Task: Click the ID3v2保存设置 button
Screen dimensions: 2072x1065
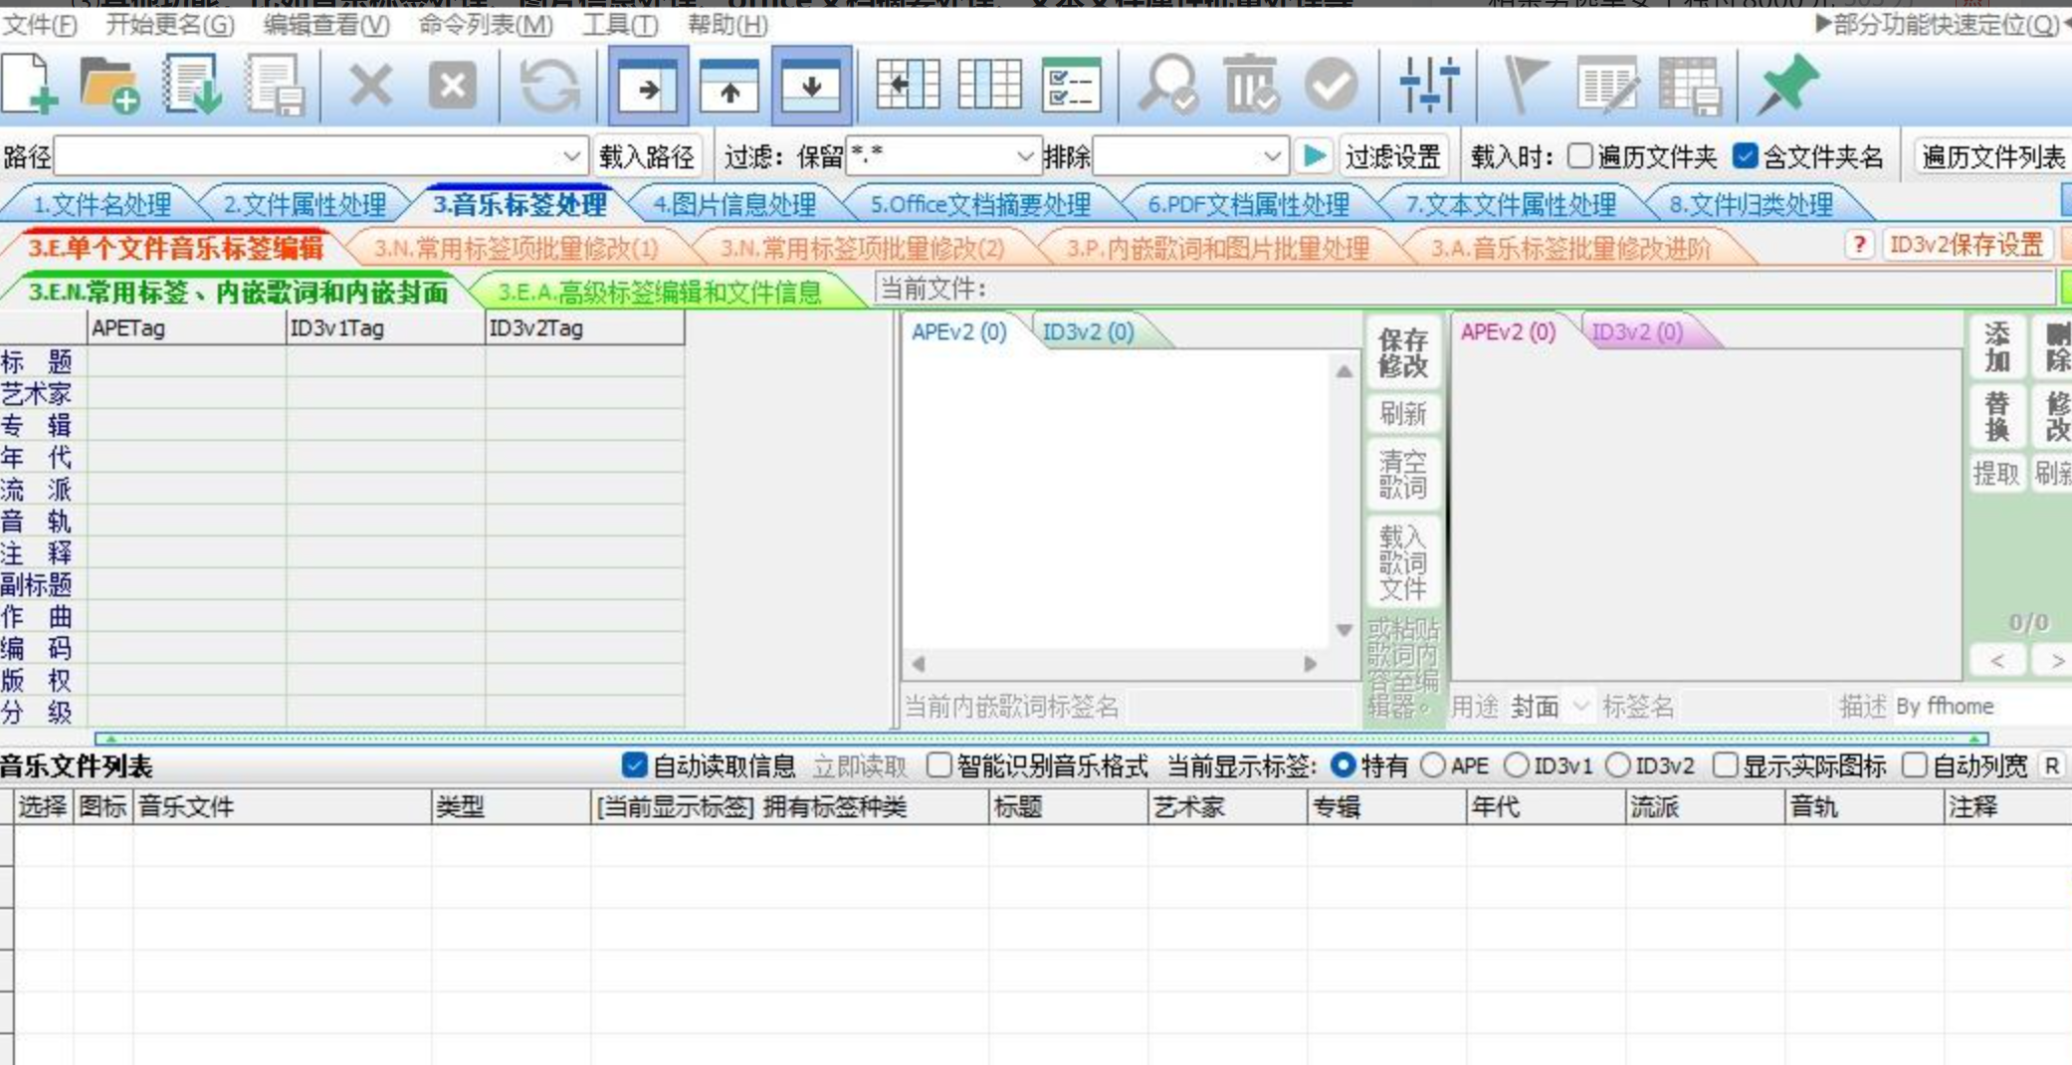Action: (1966, 246)
